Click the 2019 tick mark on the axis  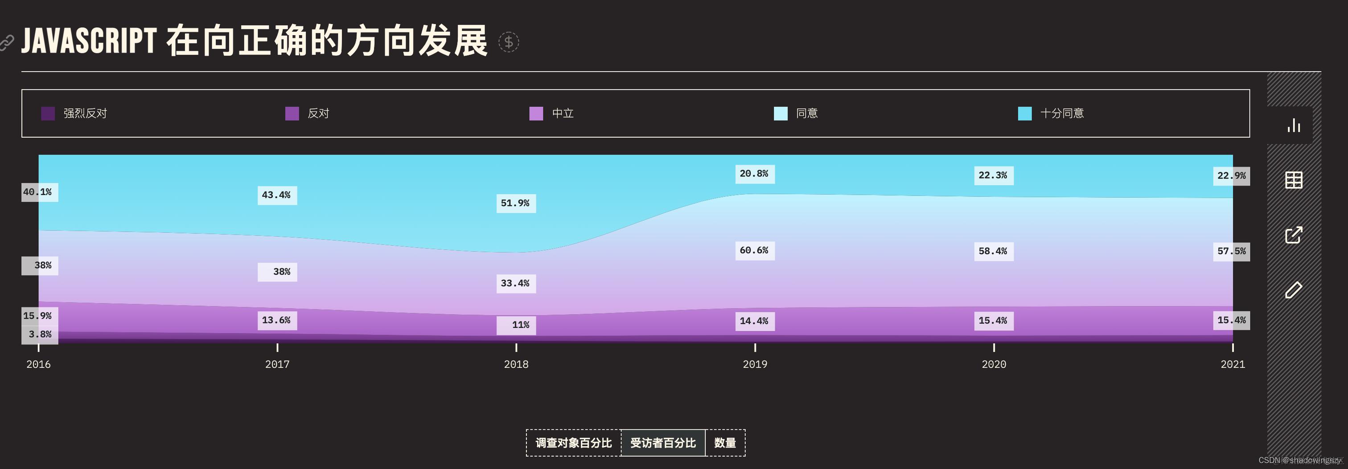(755, 347)
